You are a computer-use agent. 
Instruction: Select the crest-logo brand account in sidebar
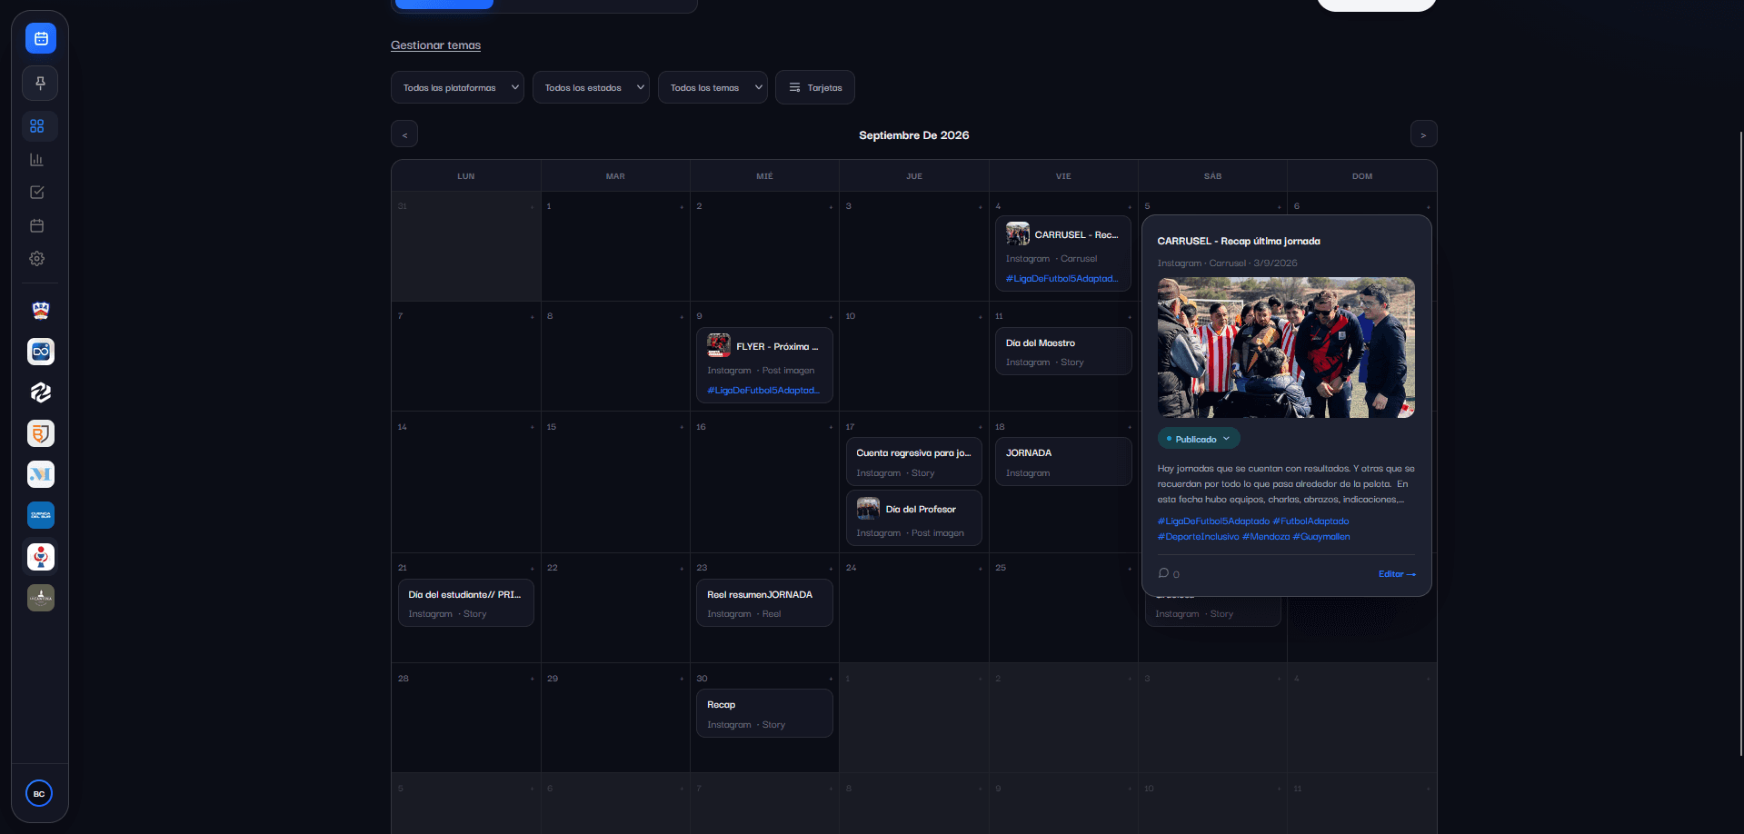click(x=41, y=311)
